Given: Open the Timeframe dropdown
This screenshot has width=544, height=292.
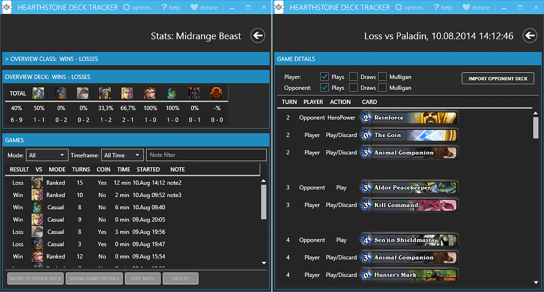Looking at the screenshot, I should coord(122,155).
